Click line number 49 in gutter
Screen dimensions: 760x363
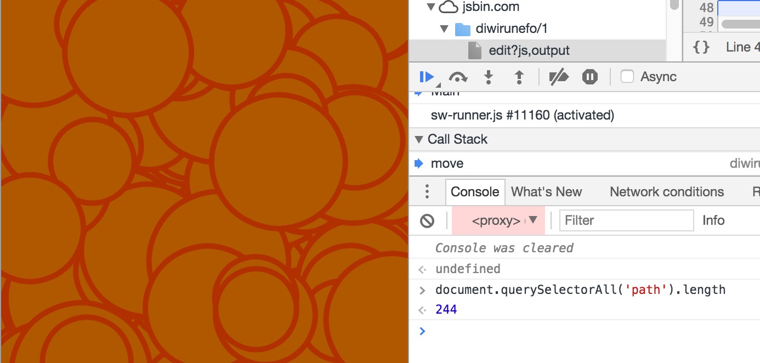(707, 22)
